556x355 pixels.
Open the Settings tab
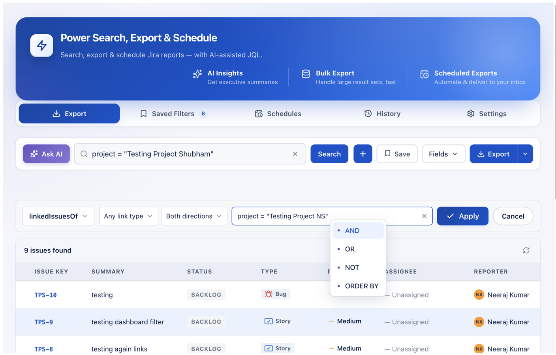[x=486, y=114]
